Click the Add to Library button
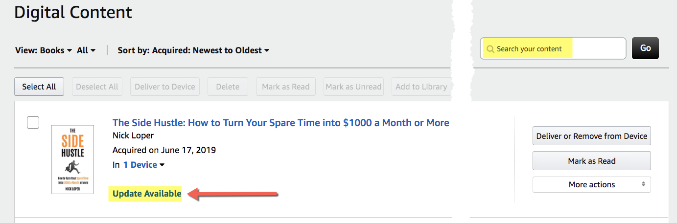677x223 pixels. (x=421, y=87)
